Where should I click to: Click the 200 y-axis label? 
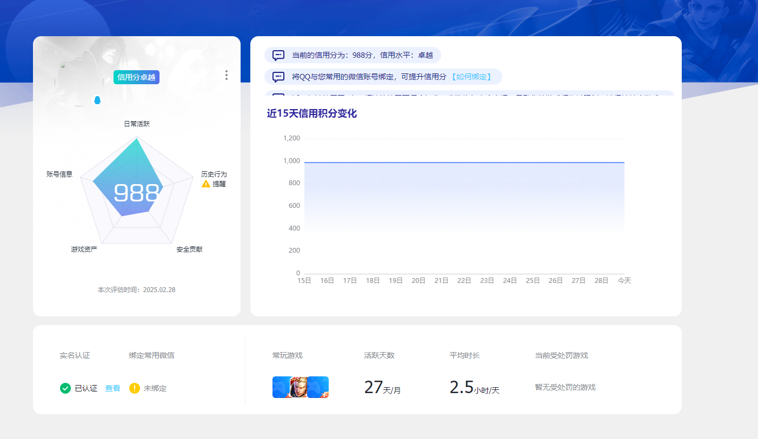coord(294,251)
